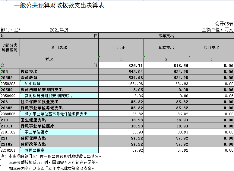Select the 栏次 row label cell

click(49, 59)
